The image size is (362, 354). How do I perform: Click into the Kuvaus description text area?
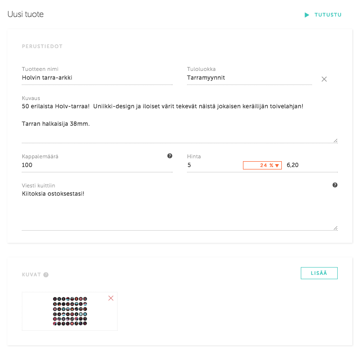pyautogui.click(x=180, y=122)
